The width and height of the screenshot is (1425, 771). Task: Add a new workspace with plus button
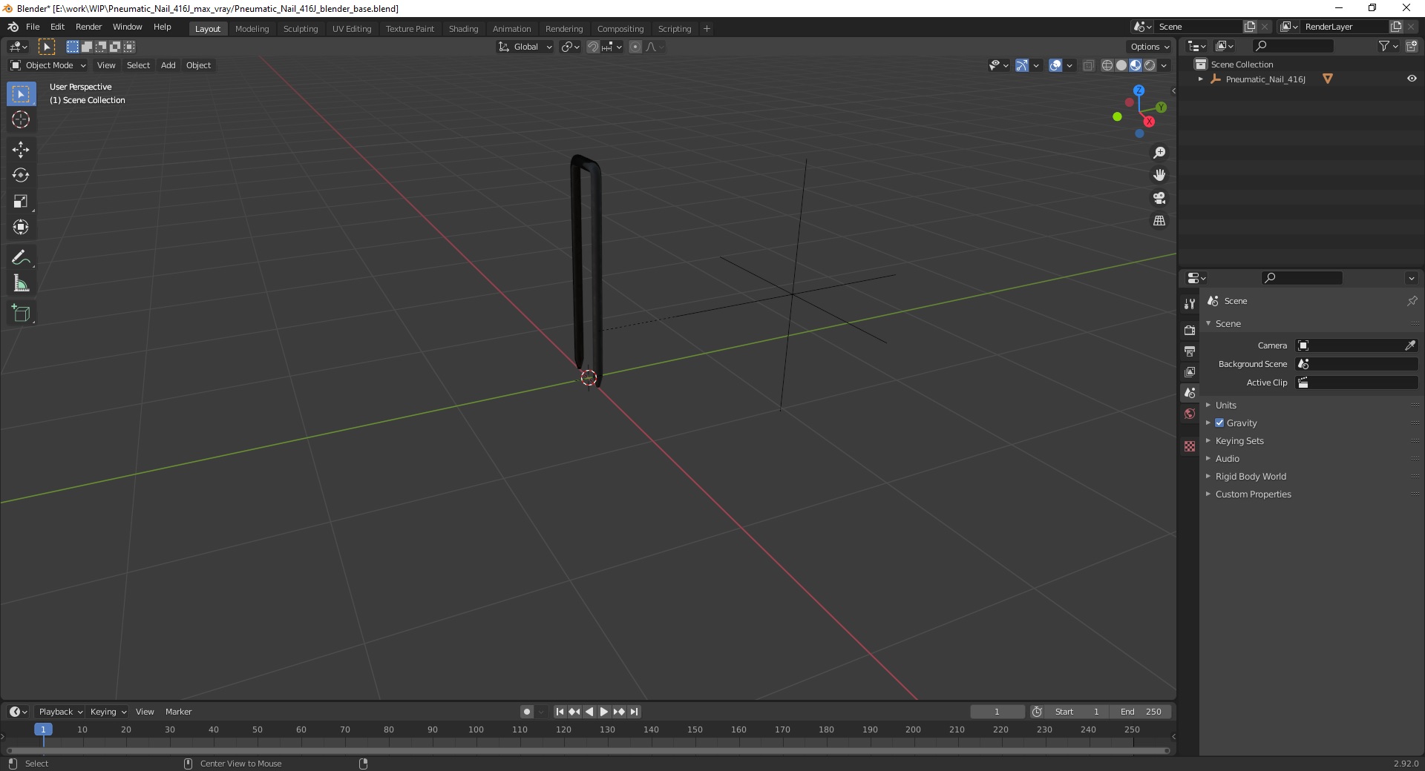pyautogui.click(x=707, y=29)
